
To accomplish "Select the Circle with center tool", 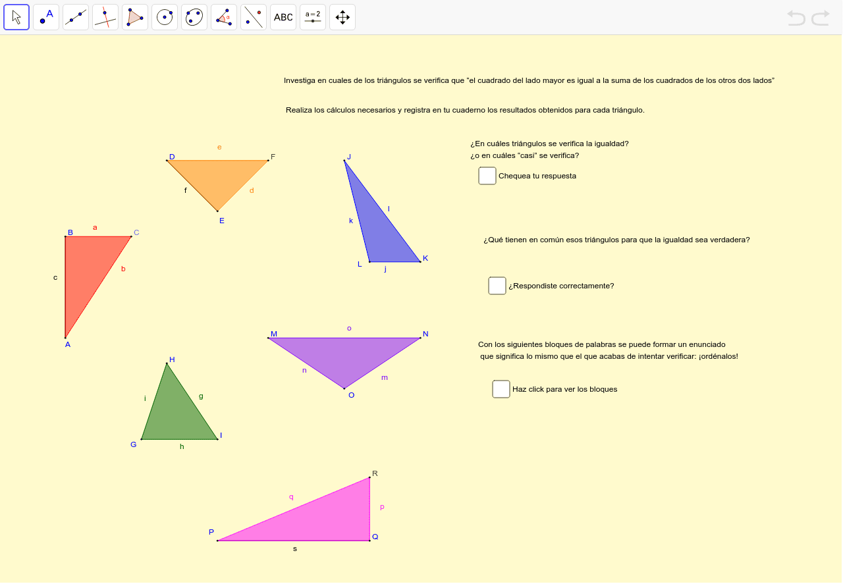I will 165,17.
